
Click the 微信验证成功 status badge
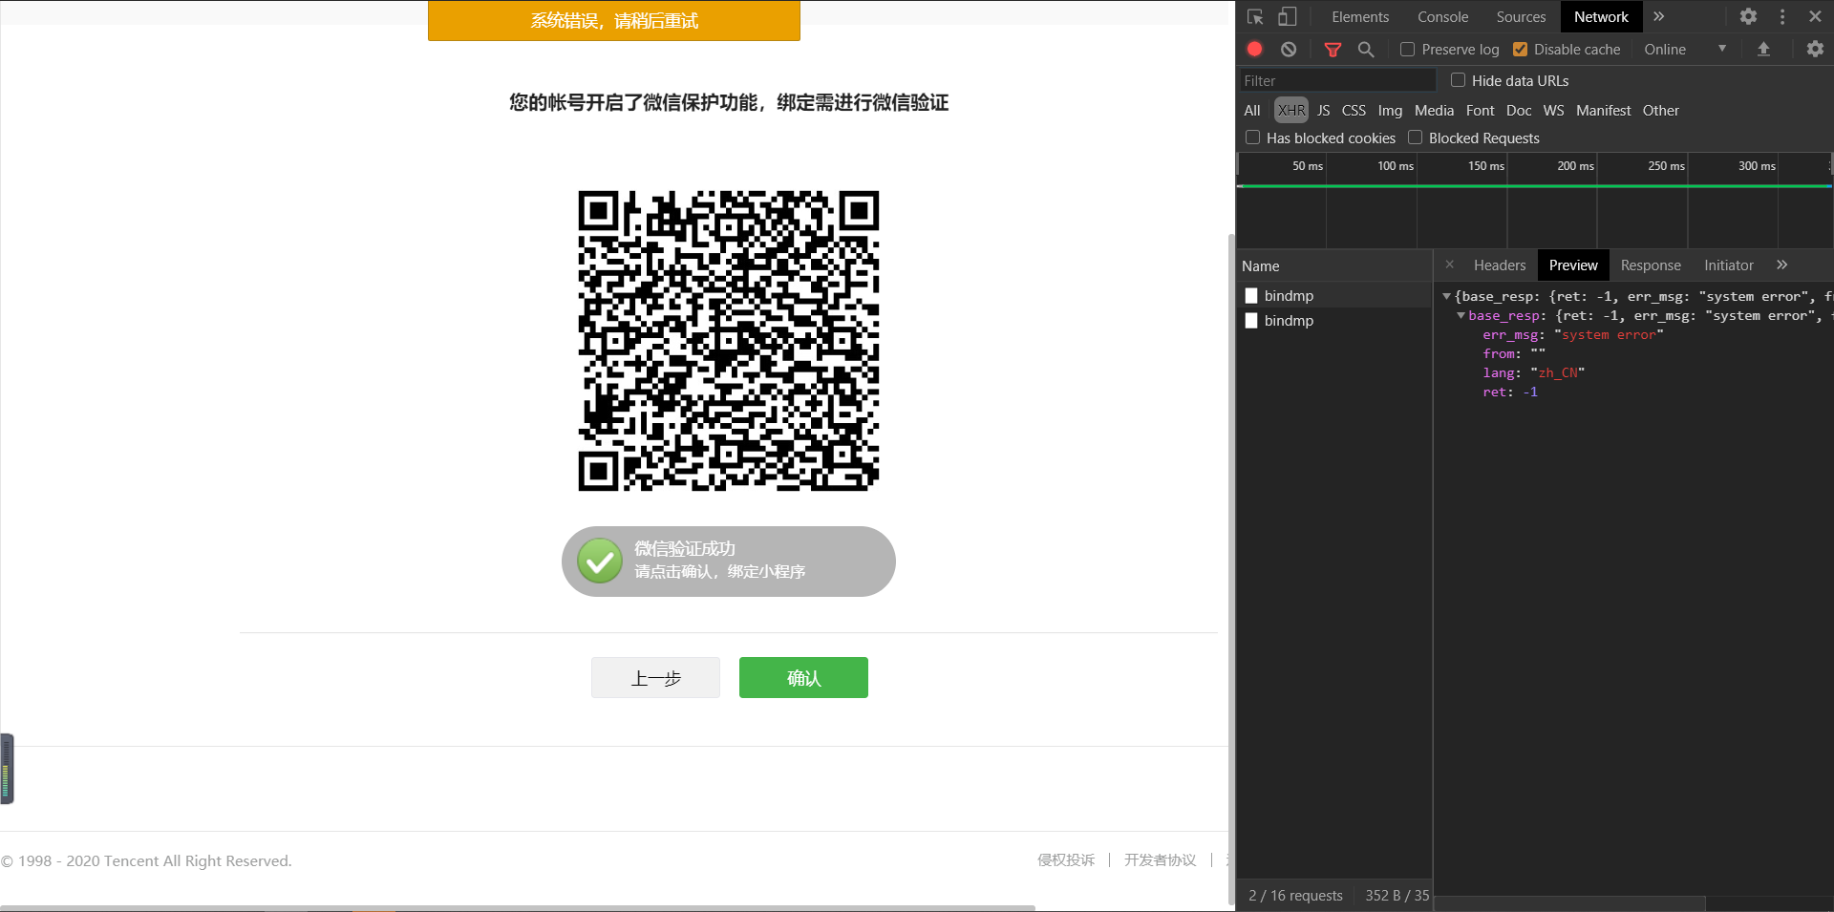pyautogui.click(x=729, y=562)
